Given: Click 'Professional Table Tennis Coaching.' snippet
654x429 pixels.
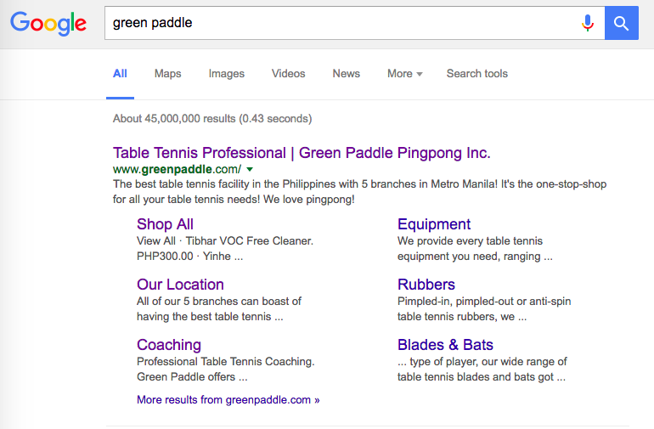Looking at the screenshot, I should tap(226, 361).
